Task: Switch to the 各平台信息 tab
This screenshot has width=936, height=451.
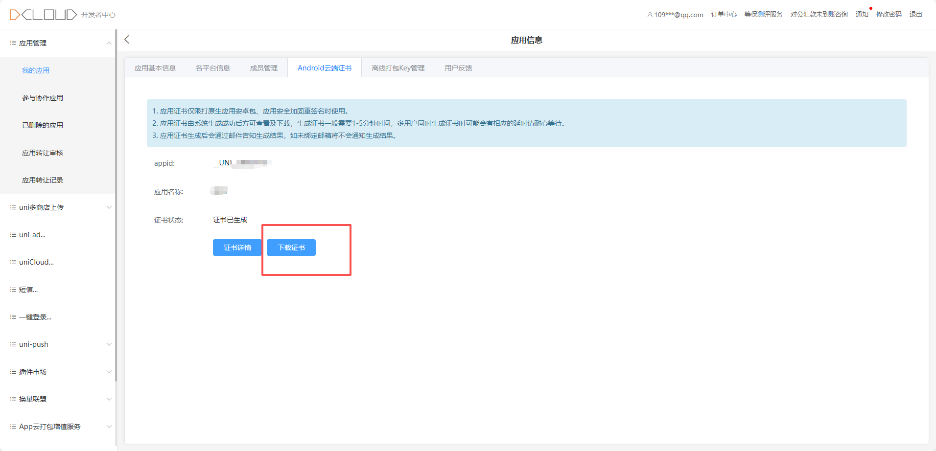Action: (x=213, y=68)
